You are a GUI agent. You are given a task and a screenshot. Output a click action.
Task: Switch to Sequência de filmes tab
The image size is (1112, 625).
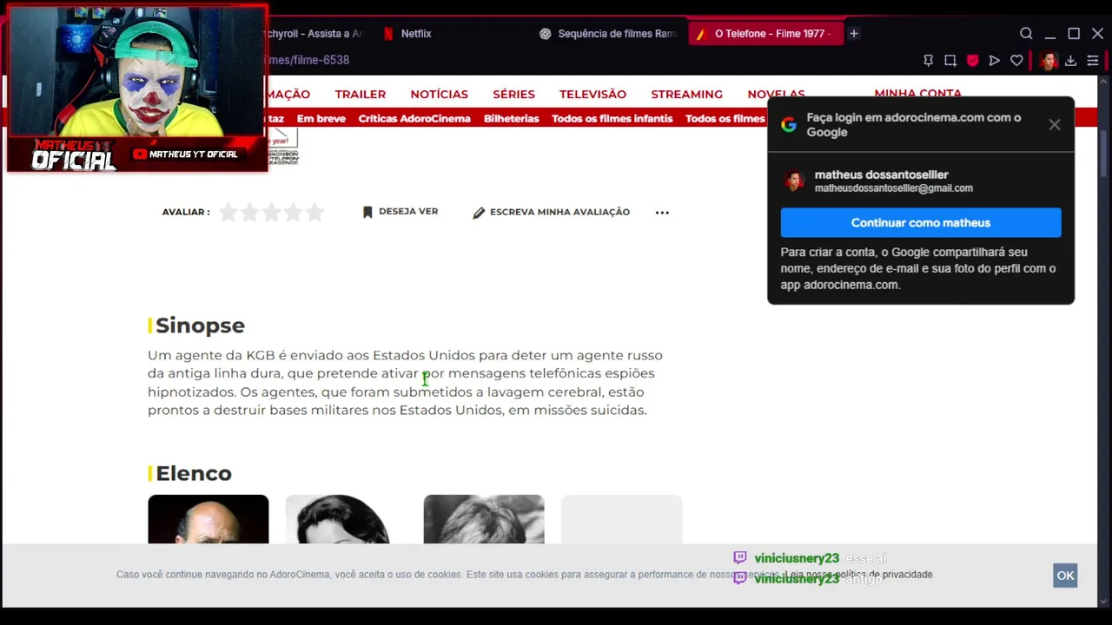(608, 34)
